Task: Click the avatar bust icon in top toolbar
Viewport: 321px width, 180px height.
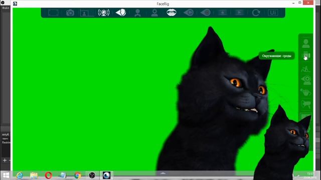Action: pos(137,12)
